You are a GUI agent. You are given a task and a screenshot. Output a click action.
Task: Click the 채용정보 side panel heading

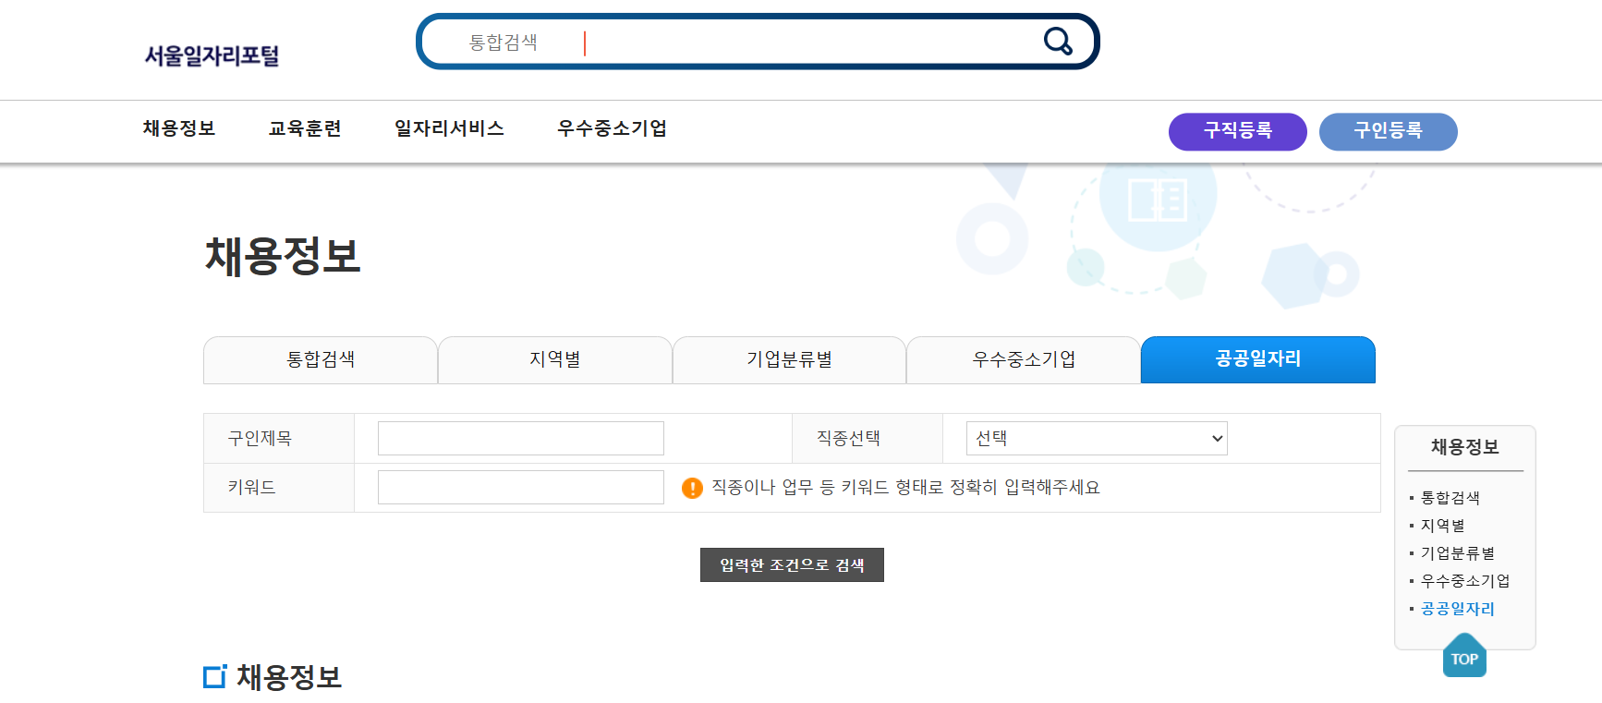1464,447
